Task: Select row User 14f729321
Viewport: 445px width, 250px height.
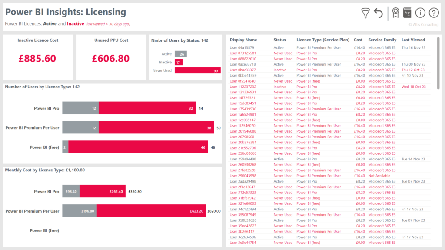Action: (x=330, y=98)
